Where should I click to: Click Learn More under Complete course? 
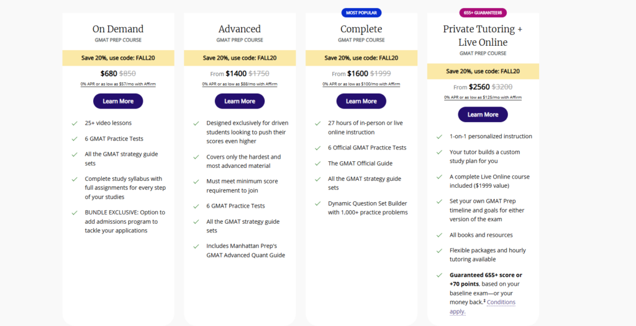(x=361, y=101)
